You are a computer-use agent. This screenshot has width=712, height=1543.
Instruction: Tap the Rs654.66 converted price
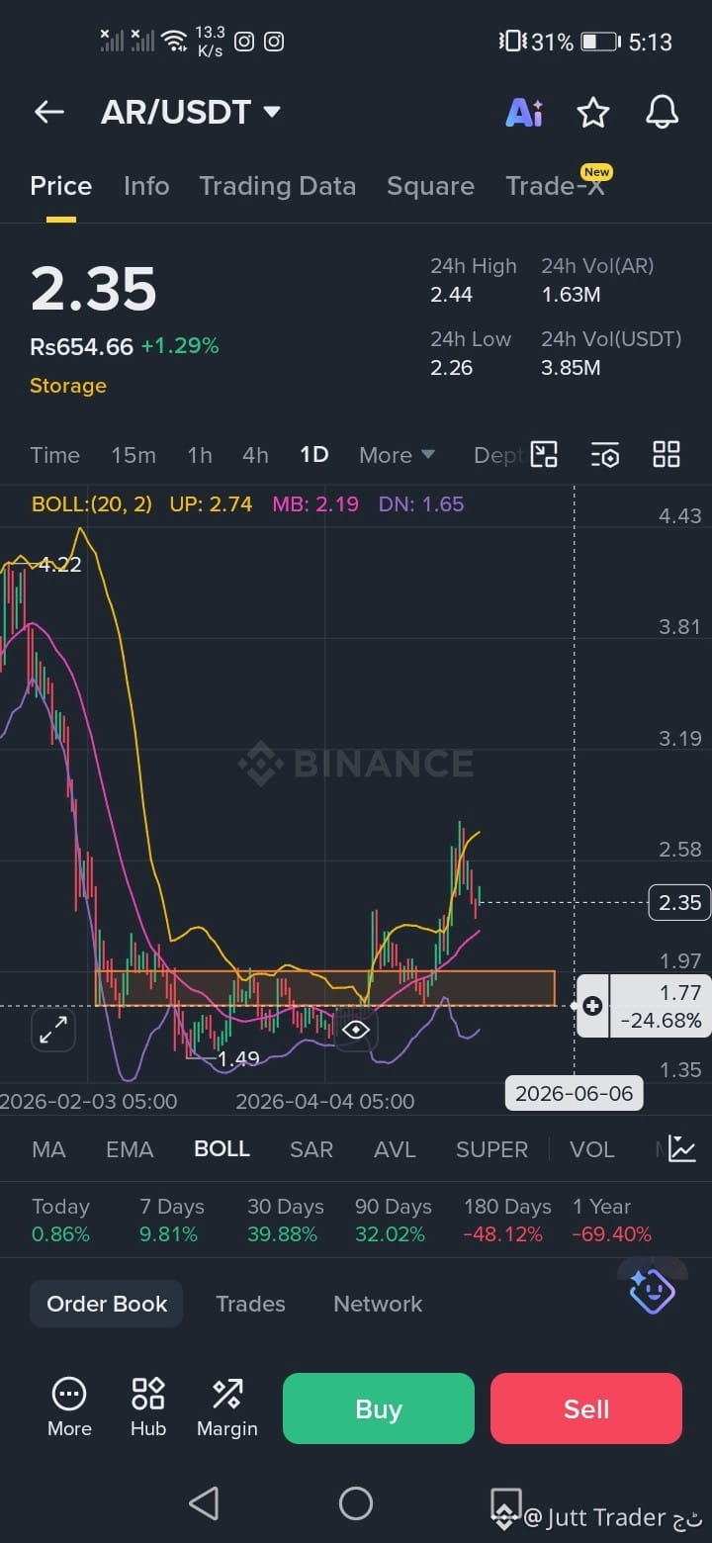point(81,346)
